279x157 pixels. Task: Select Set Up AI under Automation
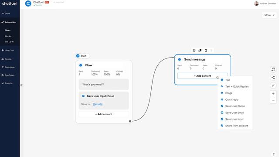pos(9,42)
